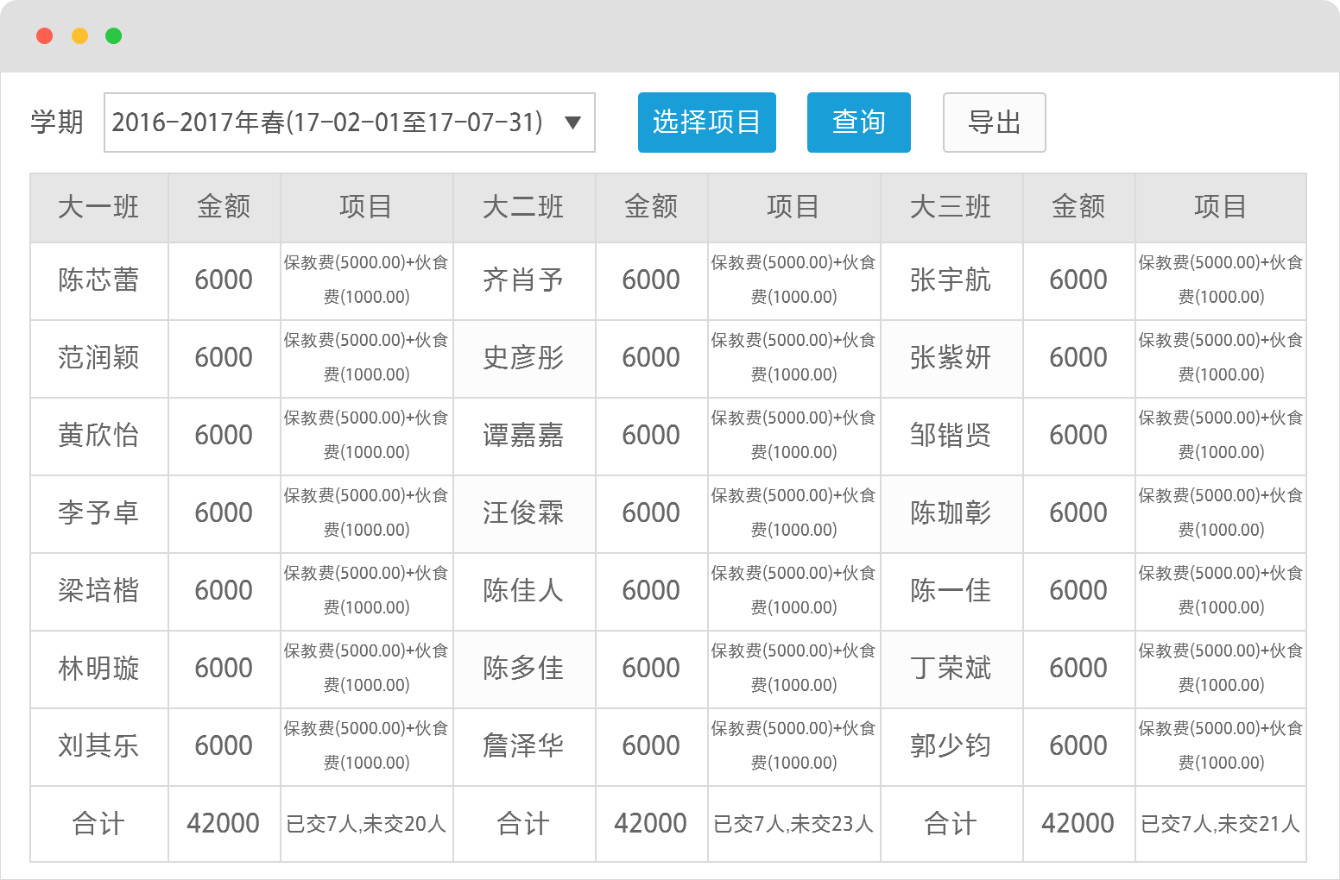
Task: Click the 导出 export button
Action: pyautogui.click(x=994, y=123)
